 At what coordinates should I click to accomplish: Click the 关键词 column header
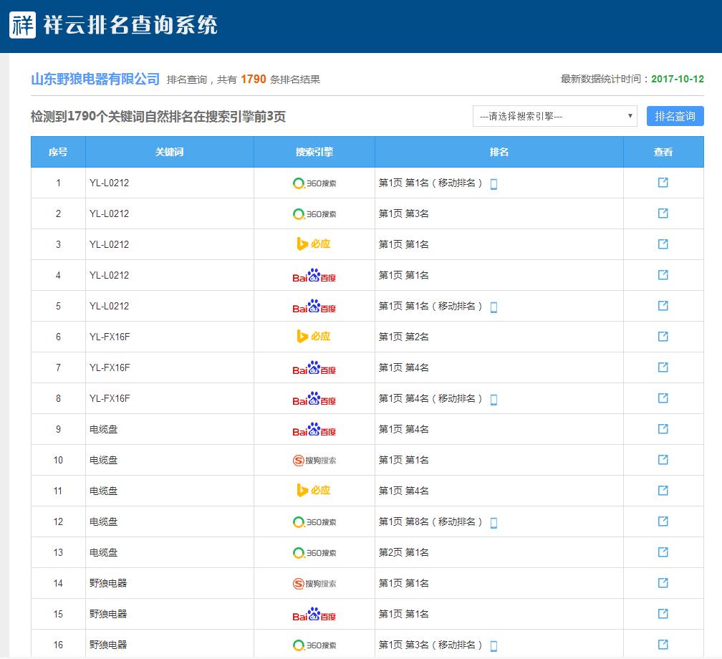tap(170, 152)
